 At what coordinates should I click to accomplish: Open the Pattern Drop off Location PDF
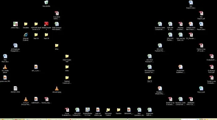[201, 45]
